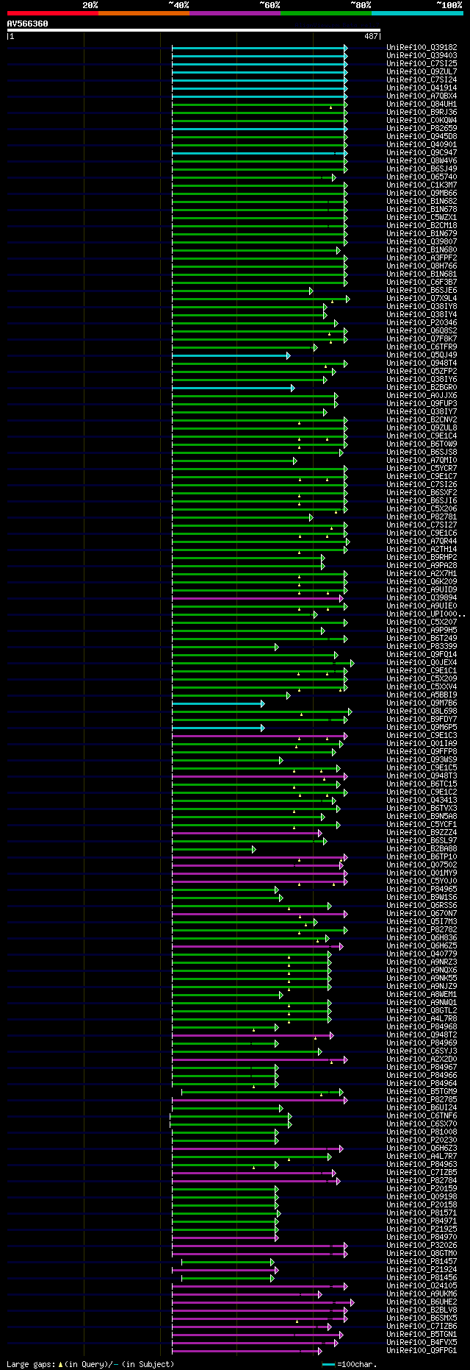Click the UniRef100_P82659 label
Image resolution: width=470 pixels, height=1370 pixels.
point(422,128)
